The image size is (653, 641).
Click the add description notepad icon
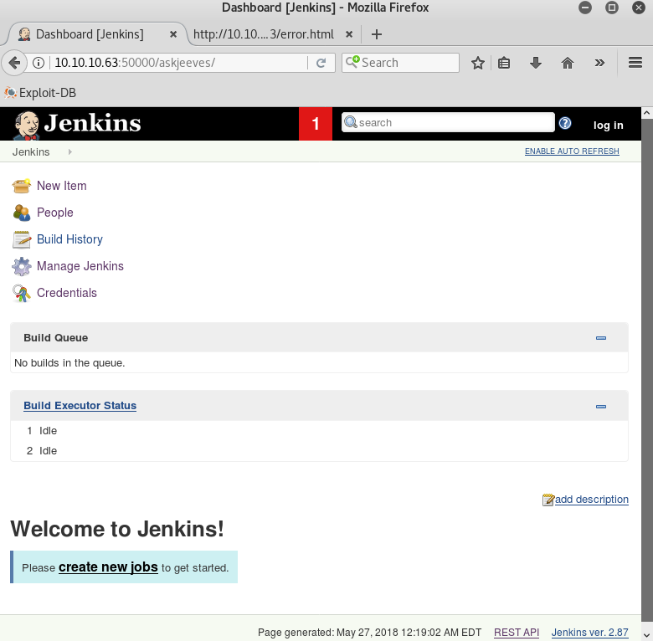(x=548, y=500)
